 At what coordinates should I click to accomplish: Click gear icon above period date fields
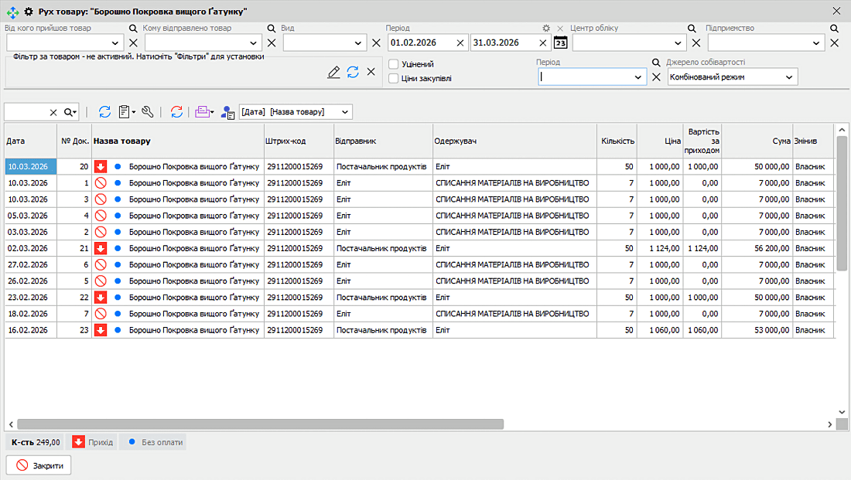(x=545, y=28)
